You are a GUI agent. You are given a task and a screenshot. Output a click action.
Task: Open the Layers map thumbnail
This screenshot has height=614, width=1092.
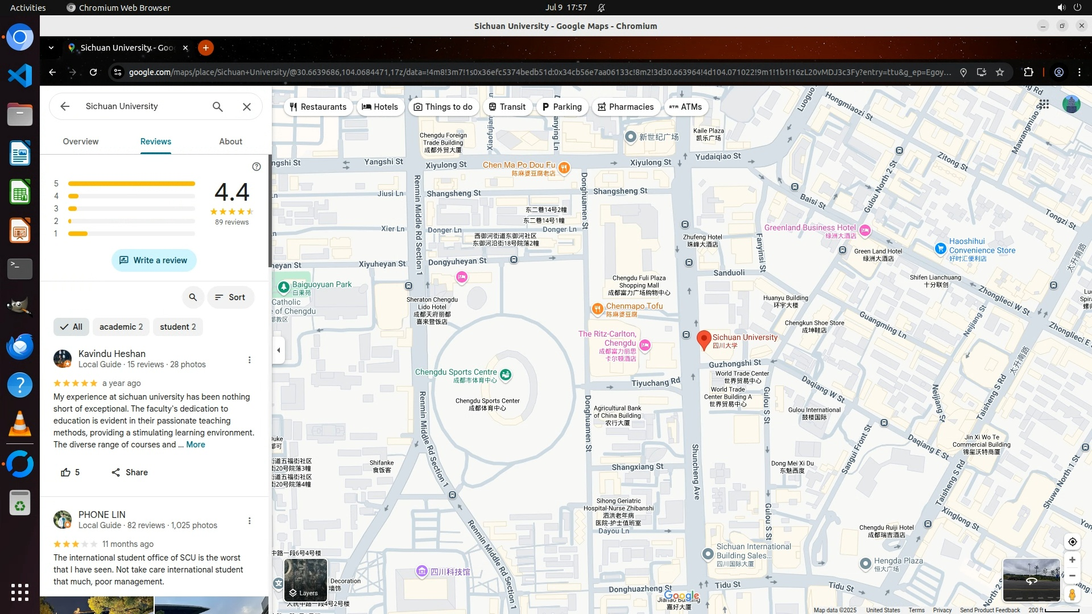point(305,580)
